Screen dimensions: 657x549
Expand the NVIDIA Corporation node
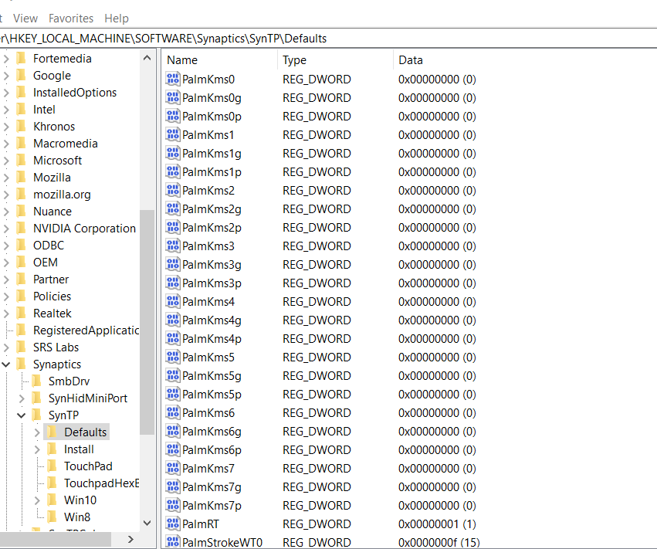point(6,228)
